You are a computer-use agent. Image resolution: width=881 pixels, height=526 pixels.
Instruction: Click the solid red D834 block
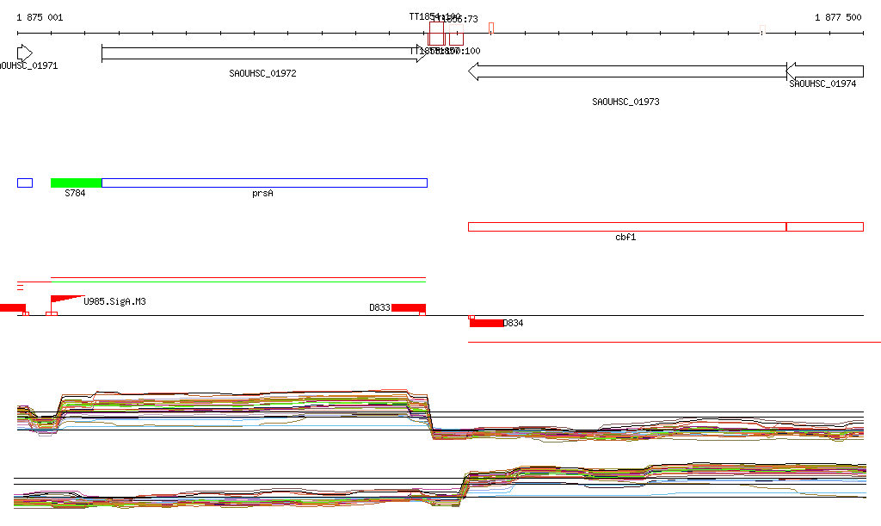tap(487, 323)
